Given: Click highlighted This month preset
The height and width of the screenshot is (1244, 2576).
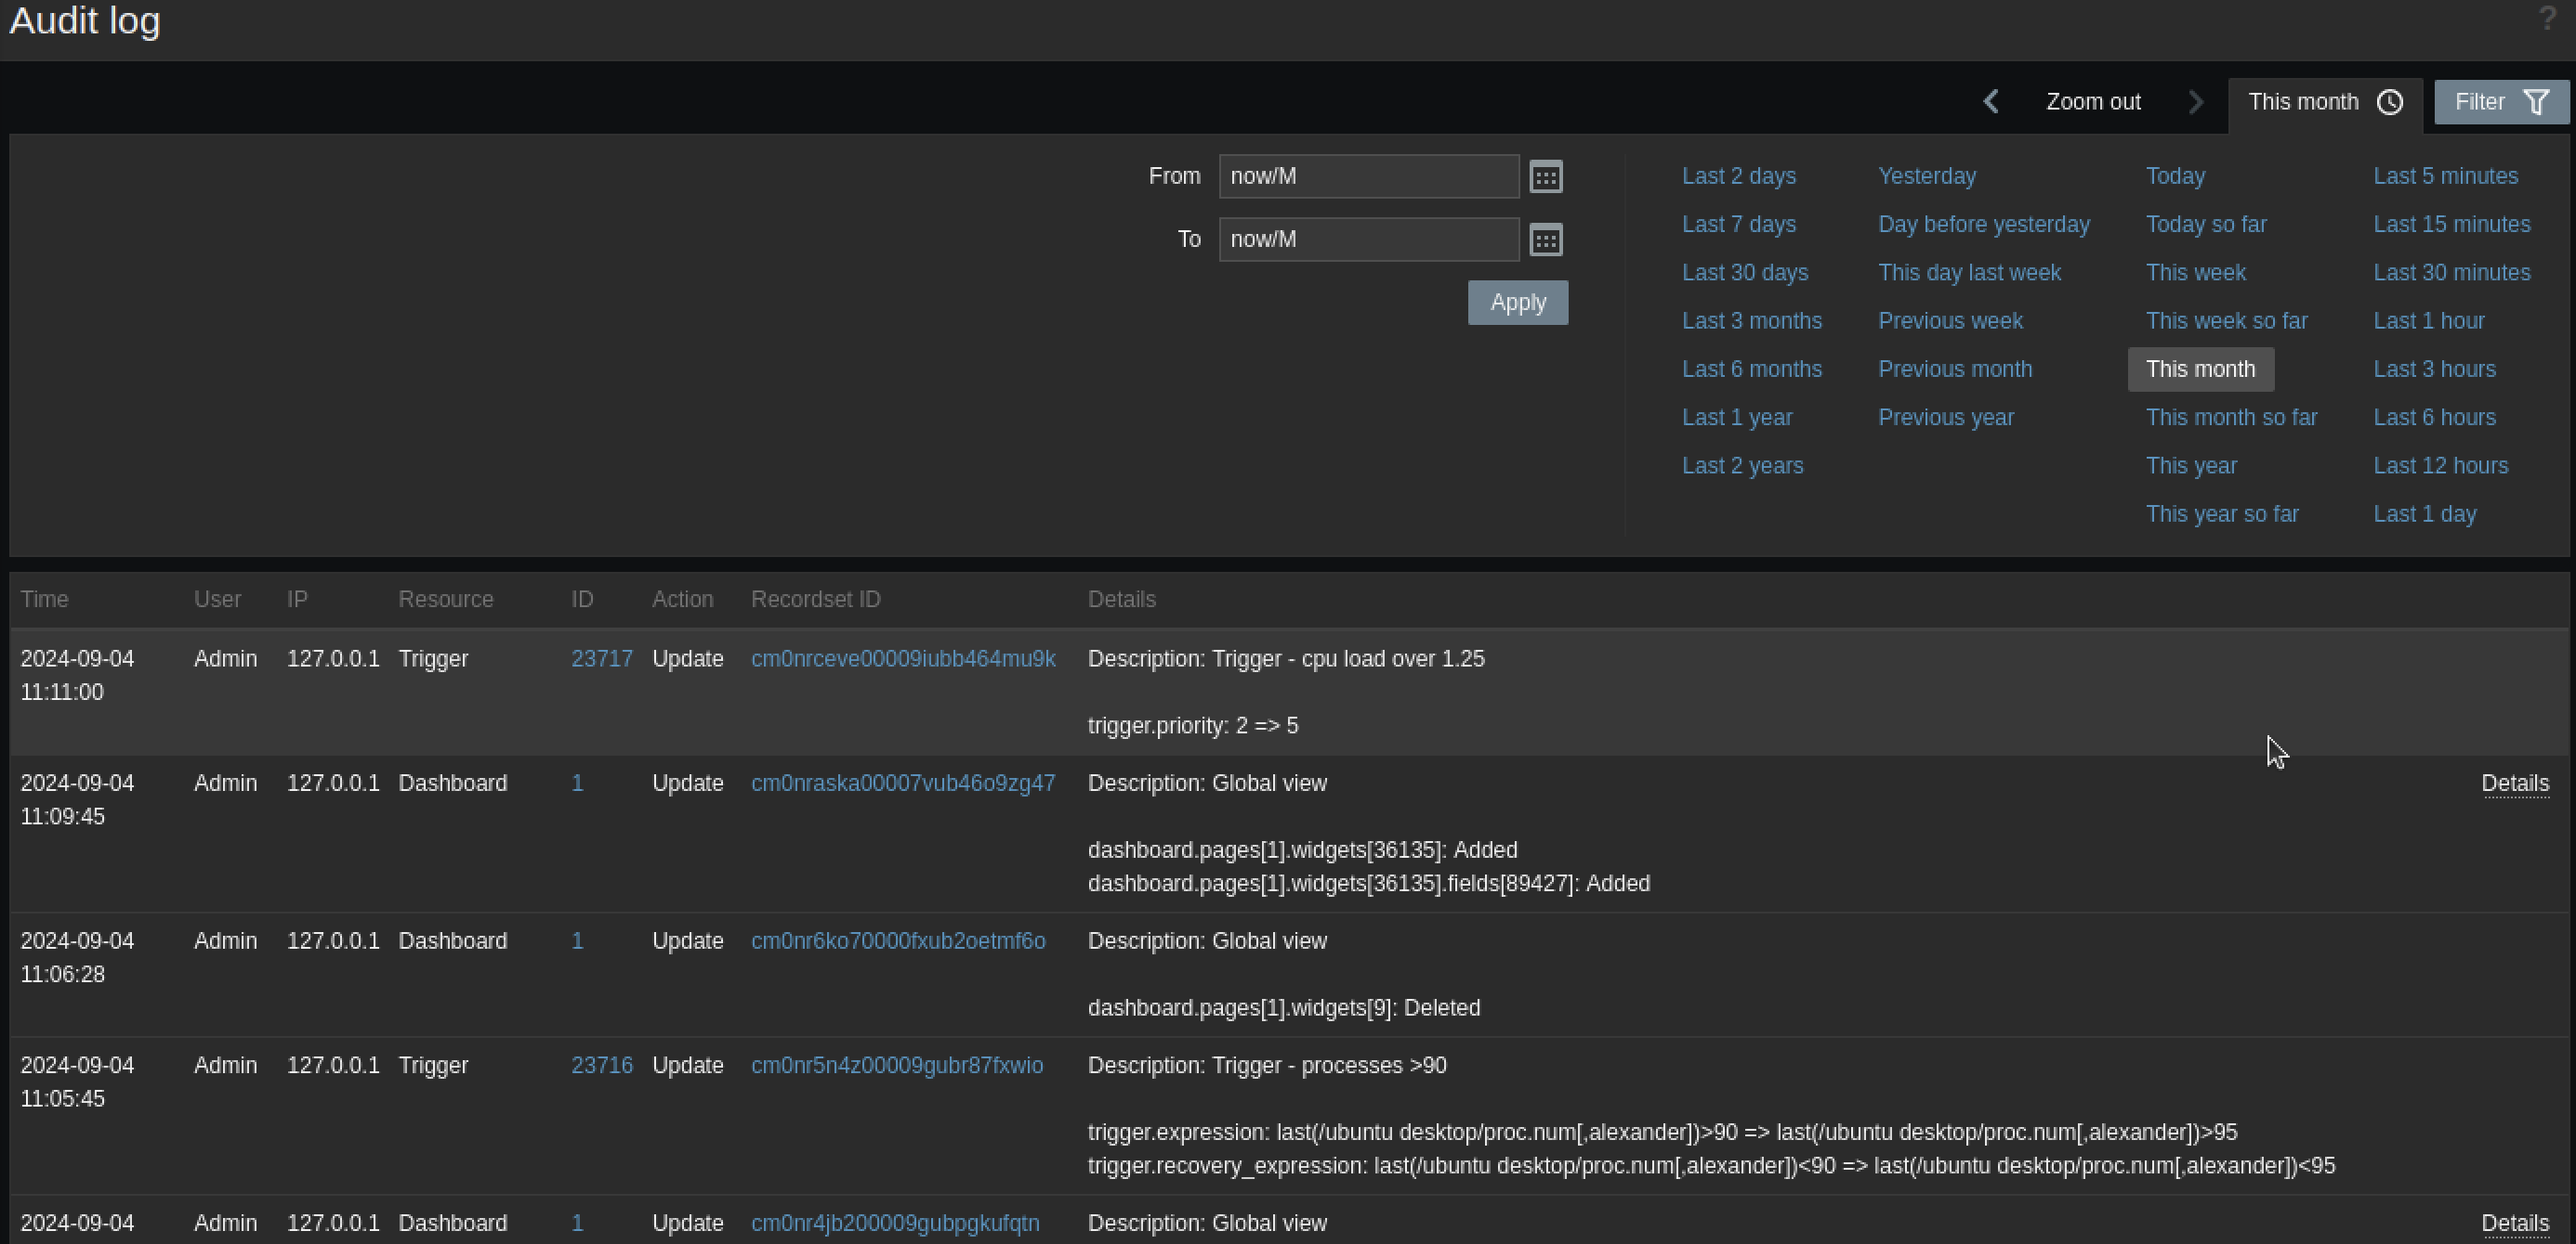Looking at the screenshot, I should pyautogui.click(x=2200, y=369).
